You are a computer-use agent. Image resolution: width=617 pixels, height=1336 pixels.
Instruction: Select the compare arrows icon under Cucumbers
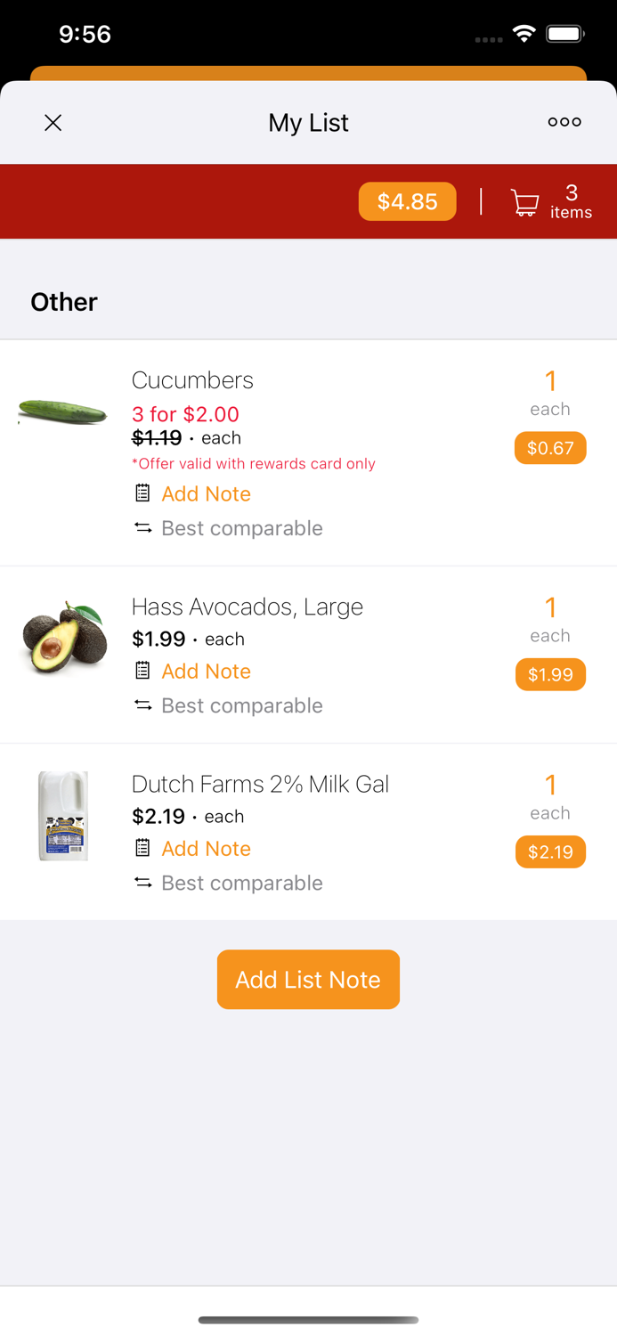pyautogui.click(x=142, y=527)
